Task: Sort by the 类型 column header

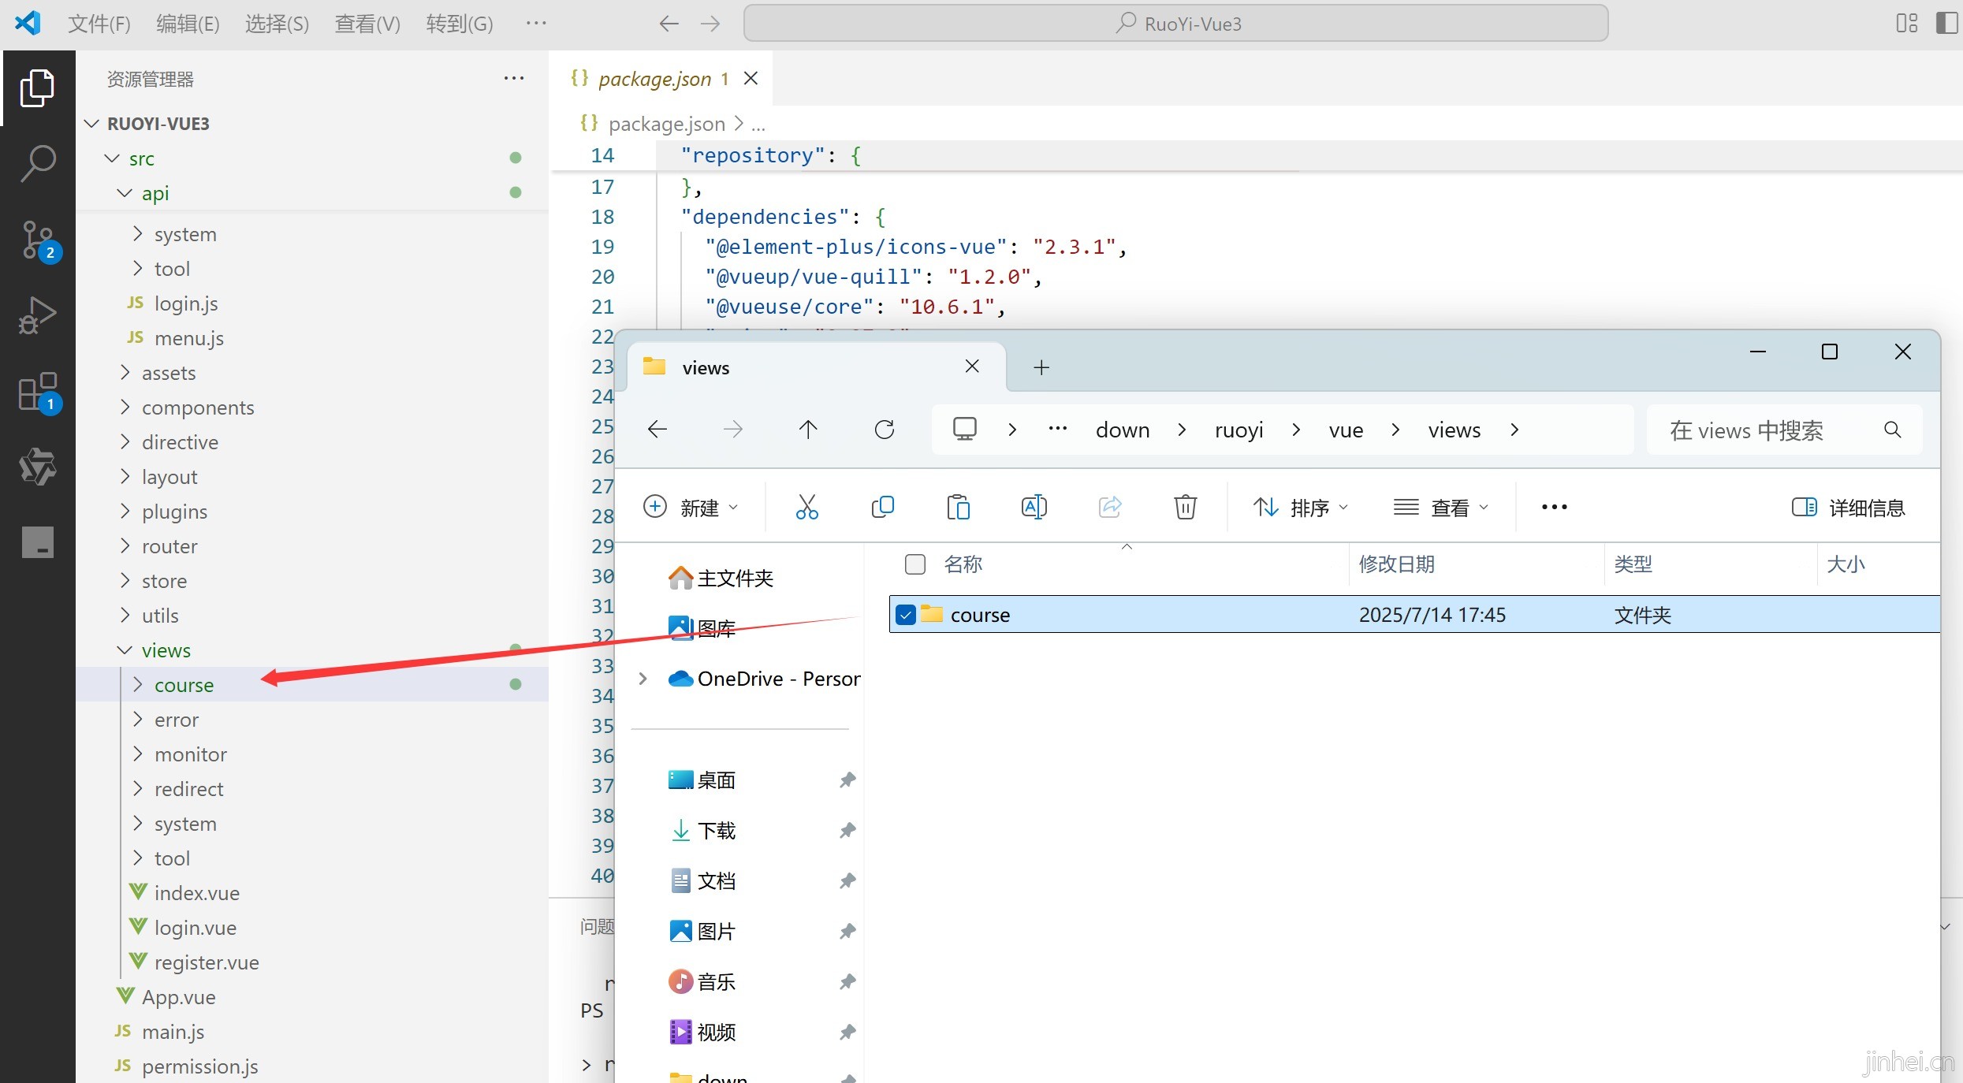Action: 1633,564
